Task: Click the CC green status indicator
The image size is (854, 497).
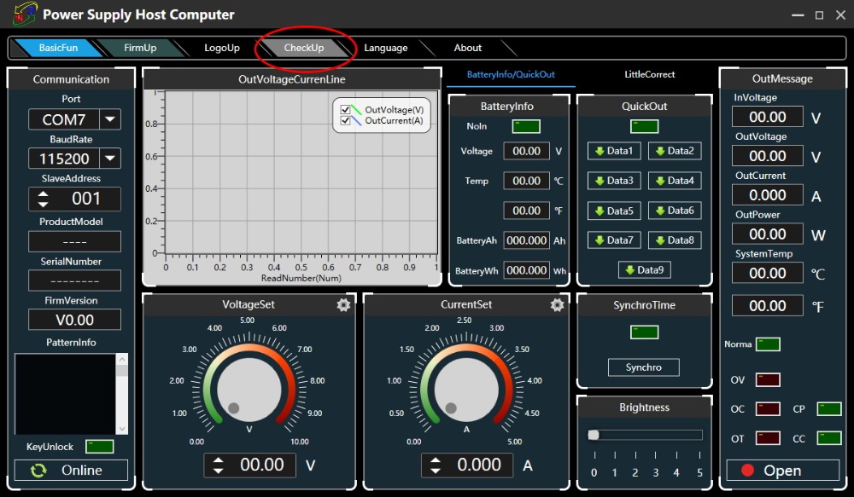Action: click(829, 438)
